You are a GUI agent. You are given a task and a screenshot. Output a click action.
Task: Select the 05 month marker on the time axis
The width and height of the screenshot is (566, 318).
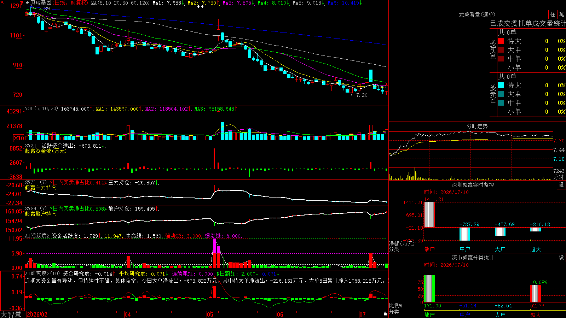click(210, 314)
